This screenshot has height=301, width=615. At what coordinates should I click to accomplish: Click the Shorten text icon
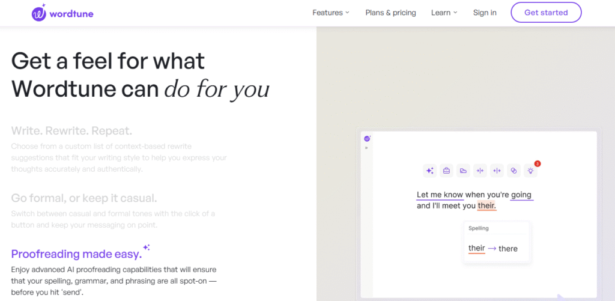(480, 171)
